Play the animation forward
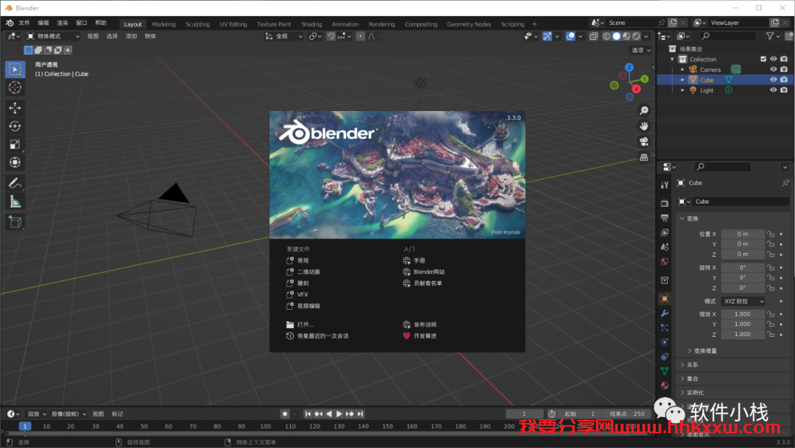The image size is (795, 448). click(339, 414)
